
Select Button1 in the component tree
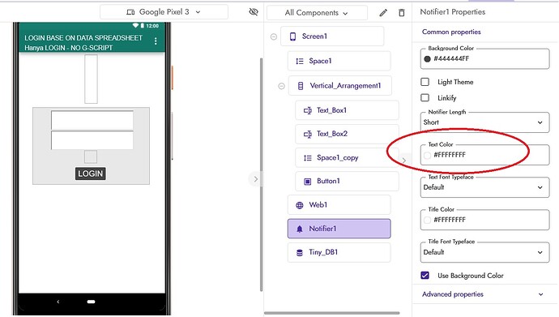pyautogui.click(x=347, y=181)
